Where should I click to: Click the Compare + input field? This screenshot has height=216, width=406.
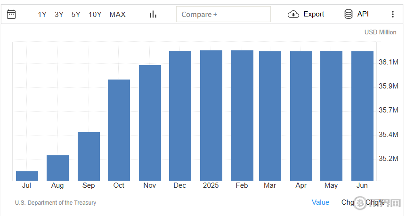click(223, 14)
